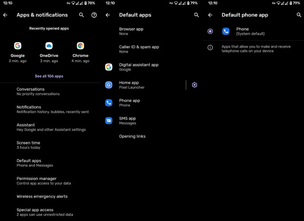The width and height of the screenshot is (304, 221).
Task: Tap the blue Phone app icon in Default phone app
Action: (226, 31)
